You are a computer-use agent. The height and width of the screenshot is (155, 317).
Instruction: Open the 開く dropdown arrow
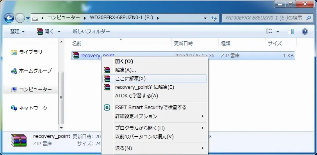point(59,32)
